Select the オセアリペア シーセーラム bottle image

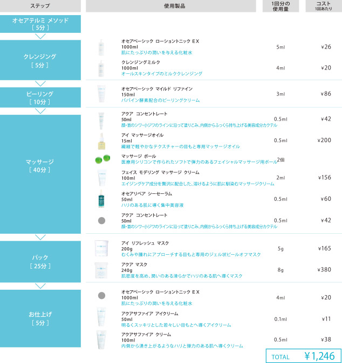pos(101,199)
